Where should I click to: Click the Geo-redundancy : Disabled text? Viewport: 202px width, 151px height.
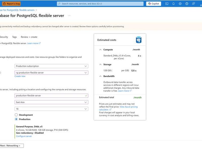30,133
